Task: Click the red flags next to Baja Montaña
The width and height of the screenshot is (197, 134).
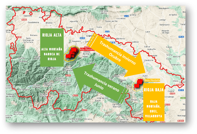Action: [x=138, y=84]
